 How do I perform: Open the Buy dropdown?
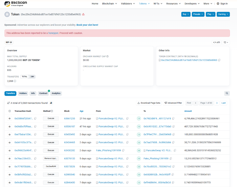pos(186,14)
